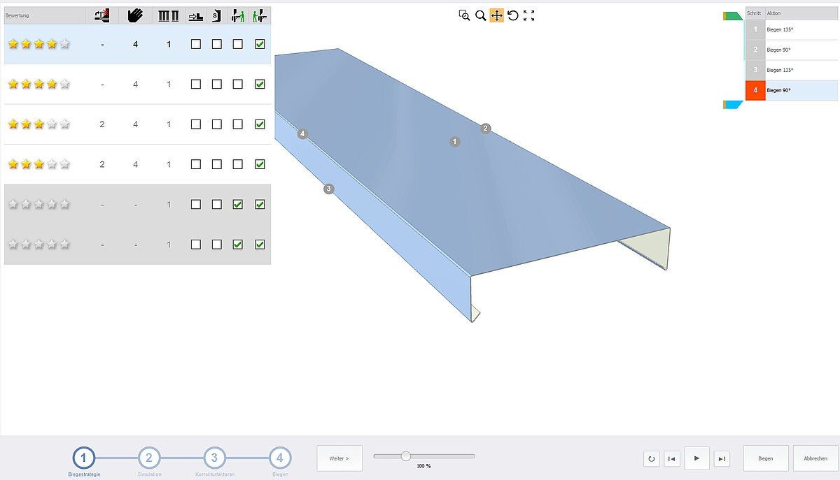Screen dimensions: 840x480
Task: Select the magnifying glass zoom tool
Action: point(480,15)
